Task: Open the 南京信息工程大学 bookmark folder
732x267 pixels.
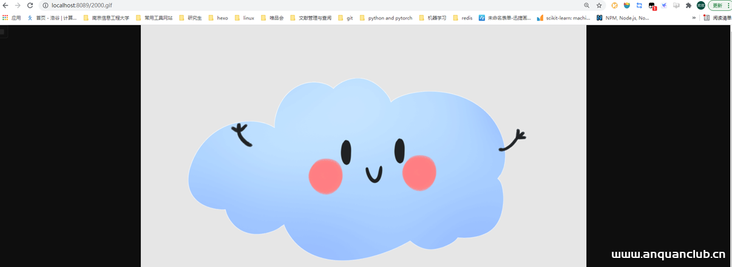Action: (x=106, y=18)
